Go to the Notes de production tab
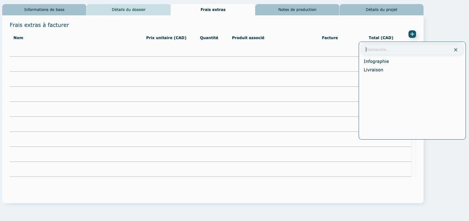 pos(297,10)
